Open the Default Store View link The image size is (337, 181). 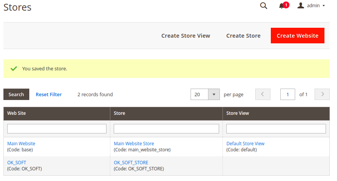tap(245, 144)
